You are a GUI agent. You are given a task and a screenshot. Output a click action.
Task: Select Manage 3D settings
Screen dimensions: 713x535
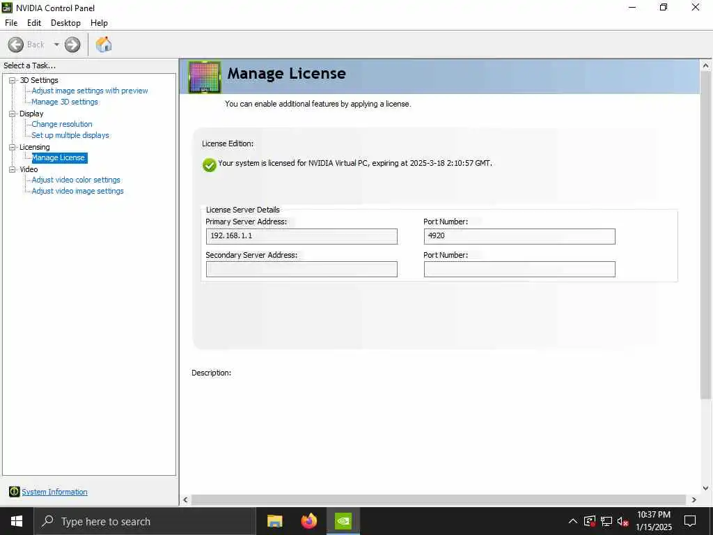tap(65, 102)
